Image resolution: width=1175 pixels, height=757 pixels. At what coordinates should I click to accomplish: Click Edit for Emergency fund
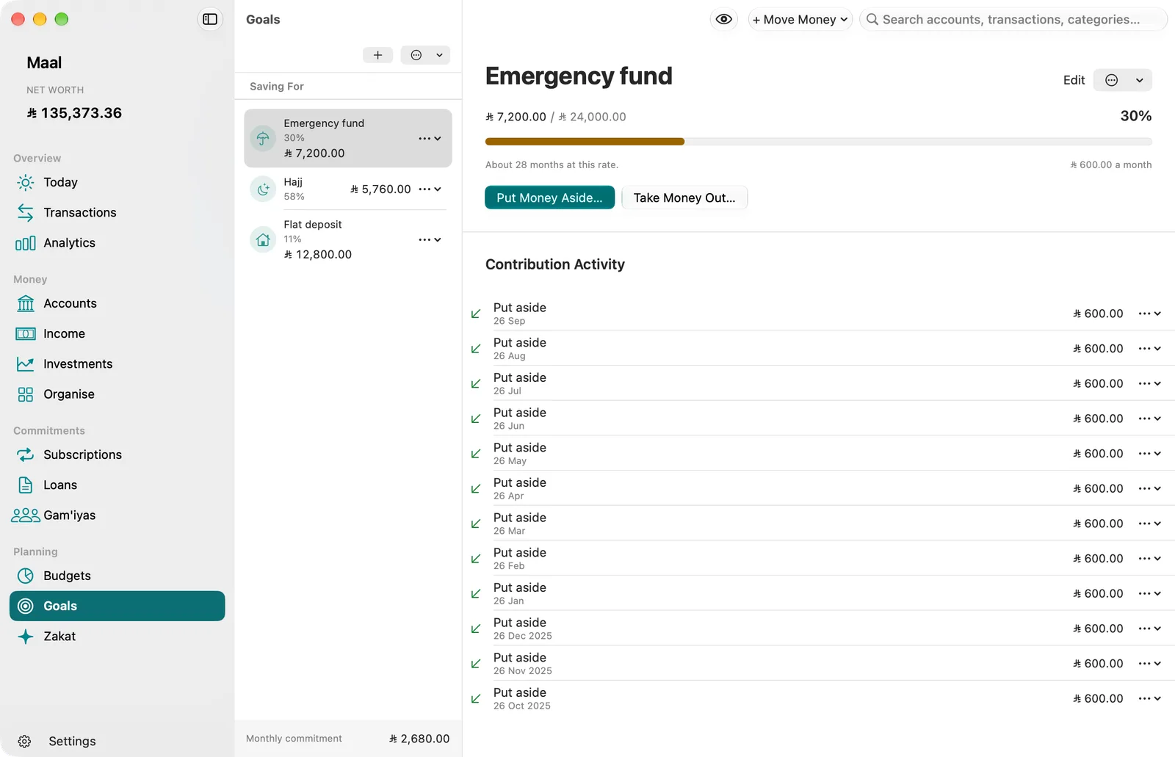click(x=1074, y=80)
